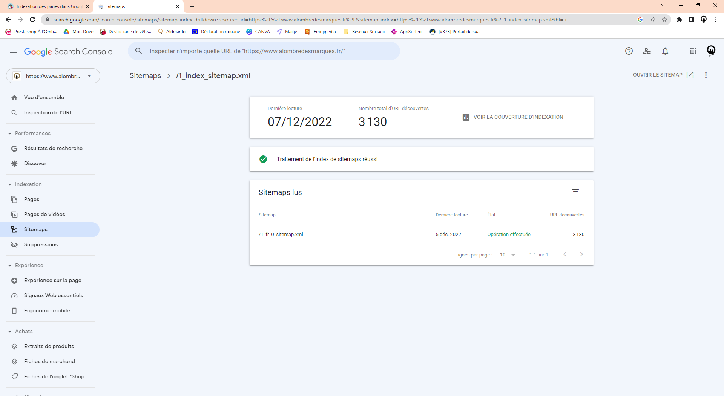The width and height of the screenshot is (724, 396).
Task: Open Mailjet bookmark
Action: click(x=288, y=32)
